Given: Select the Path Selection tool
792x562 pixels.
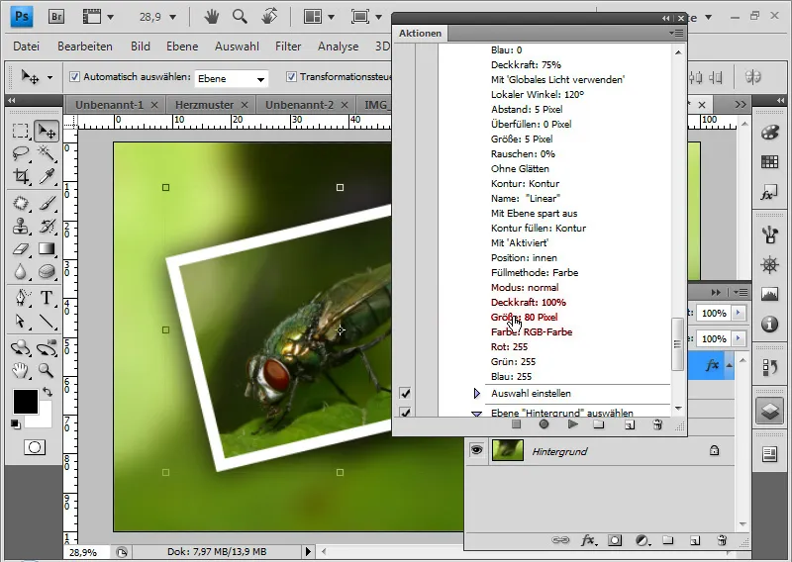Looking at the screenshot, I should click(20, 322).
